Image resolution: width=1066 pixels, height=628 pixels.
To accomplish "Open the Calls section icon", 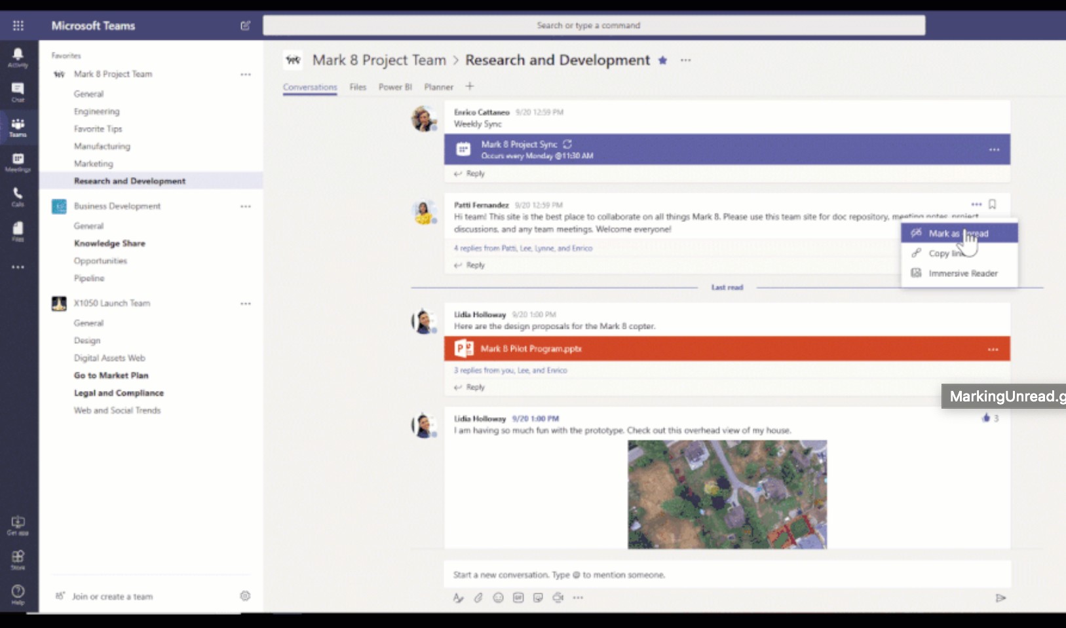I will point(18,196).
